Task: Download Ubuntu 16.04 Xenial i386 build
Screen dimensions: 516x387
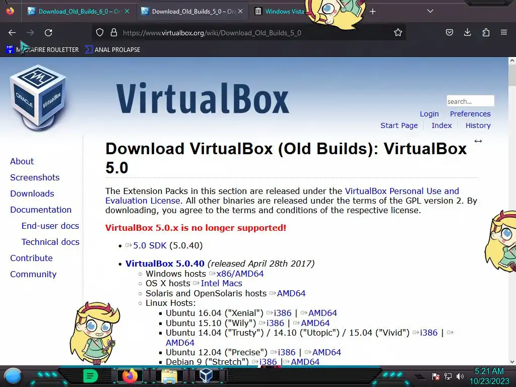Action: point(283,313)
